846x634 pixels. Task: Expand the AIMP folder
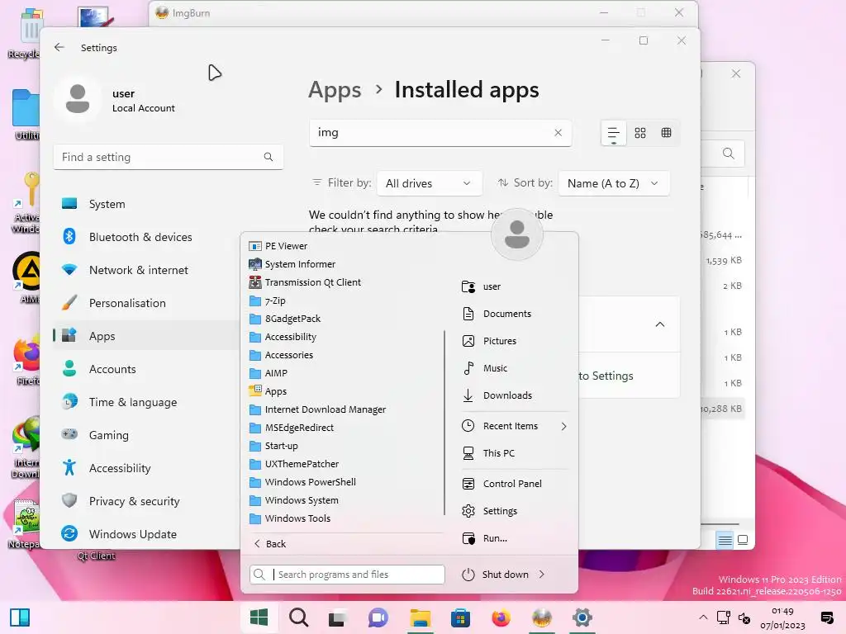point(269,373)
